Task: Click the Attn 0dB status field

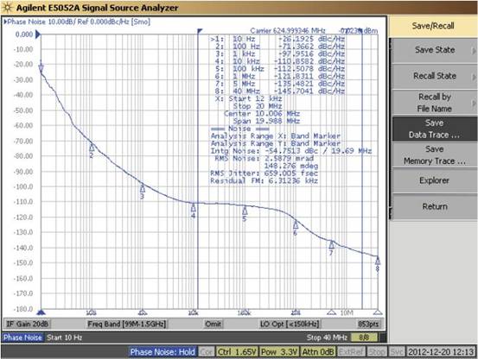Action: 318,352
